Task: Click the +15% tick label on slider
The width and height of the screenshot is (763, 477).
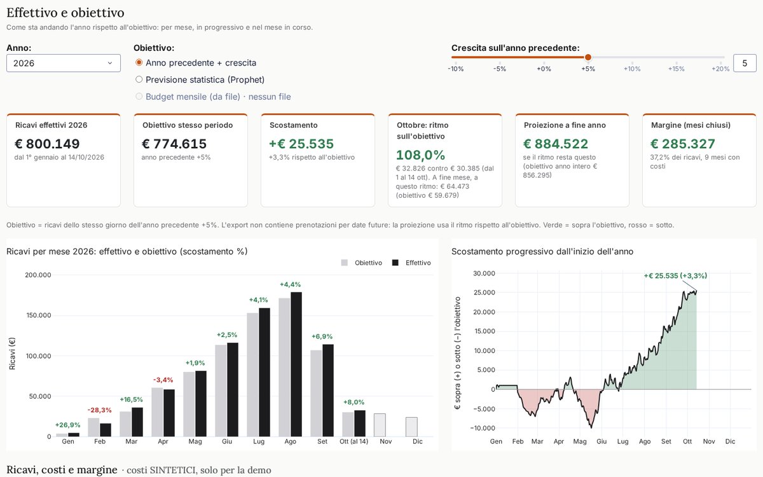Action: click(677, 69)
